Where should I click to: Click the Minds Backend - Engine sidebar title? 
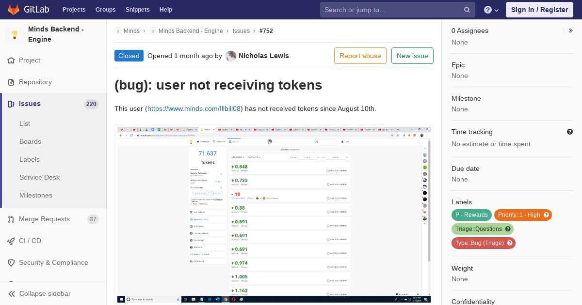pos(56,34)
